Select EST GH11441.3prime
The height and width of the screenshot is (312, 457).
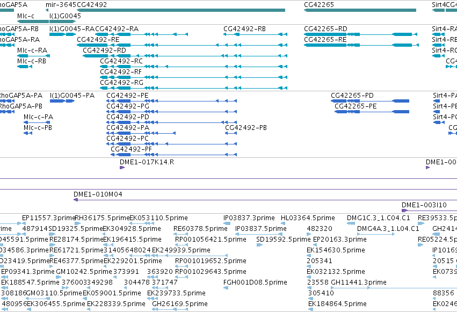tap(359, 283)
